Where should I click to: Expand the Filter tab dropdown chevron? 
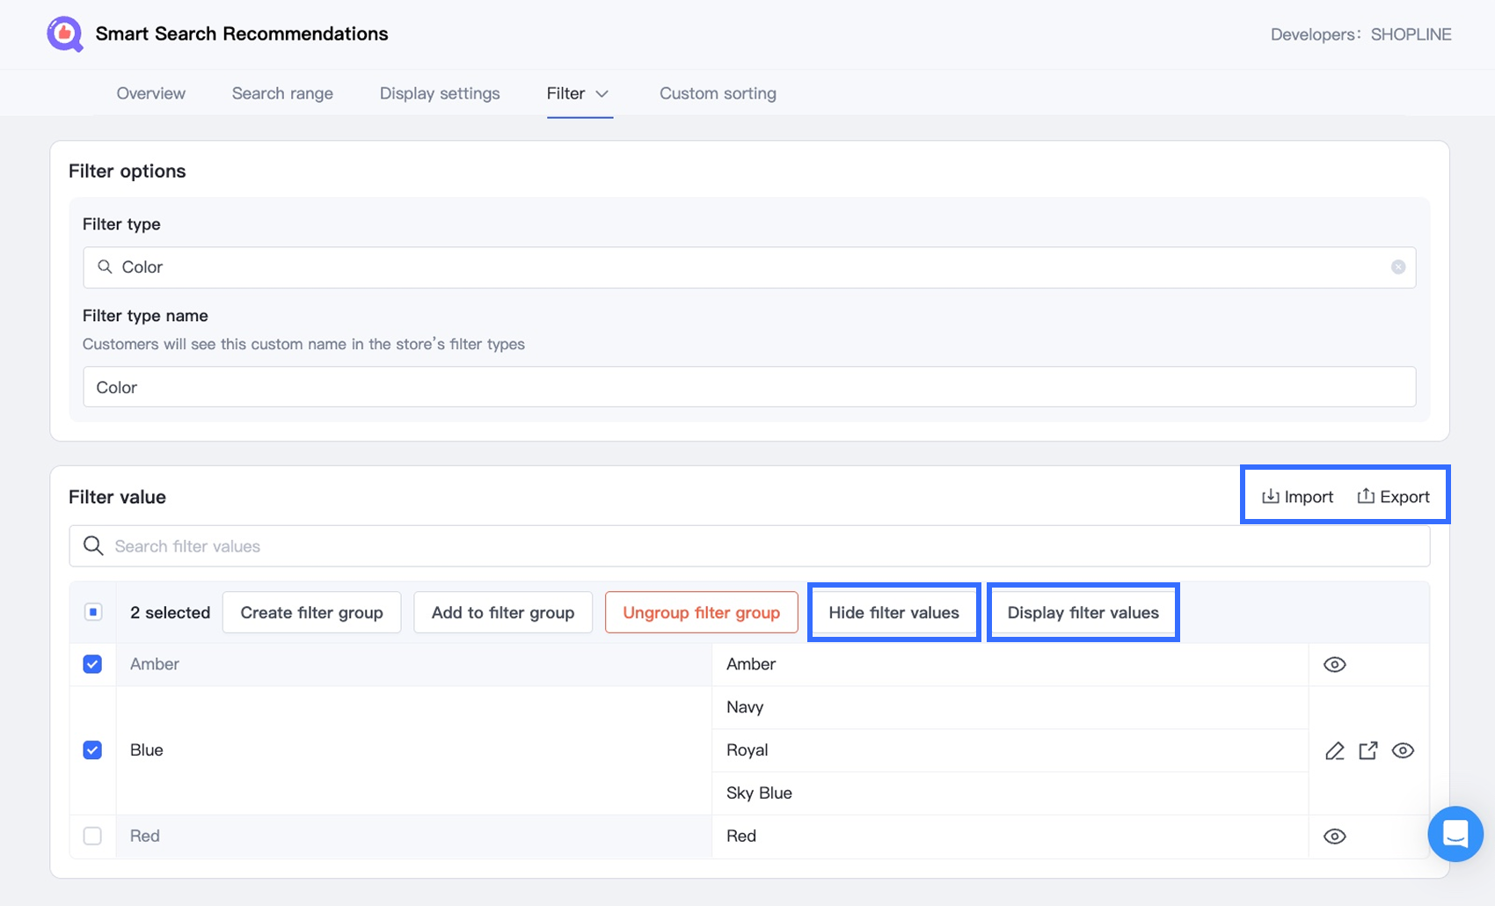pos(602,94)
